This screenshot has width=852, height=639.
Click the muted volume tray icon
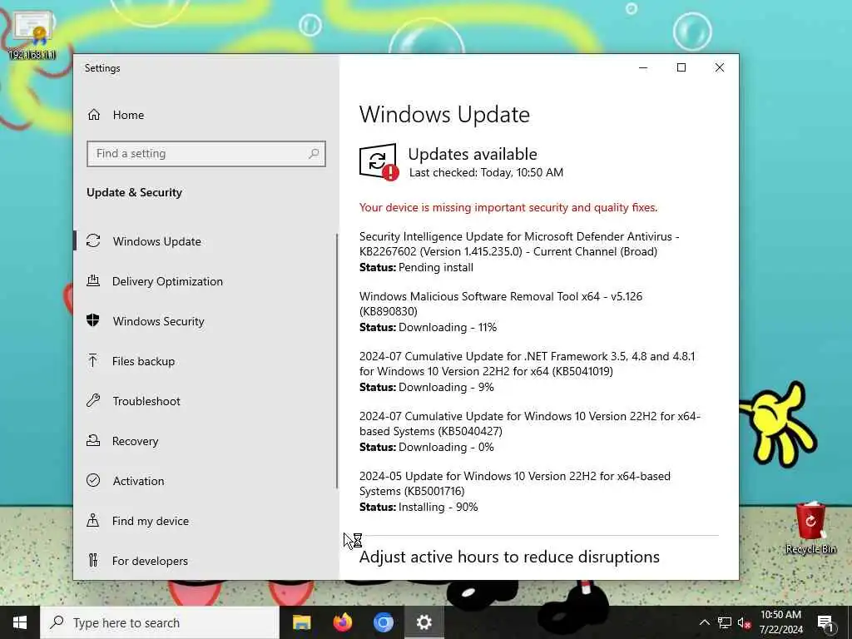[745, 622]
